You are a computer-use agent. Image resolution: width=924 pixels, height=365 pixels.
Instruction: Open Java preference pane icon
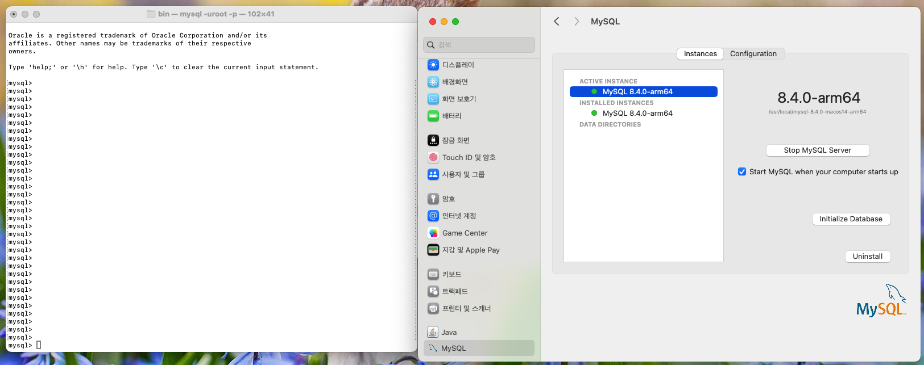(x=433, y=332)
